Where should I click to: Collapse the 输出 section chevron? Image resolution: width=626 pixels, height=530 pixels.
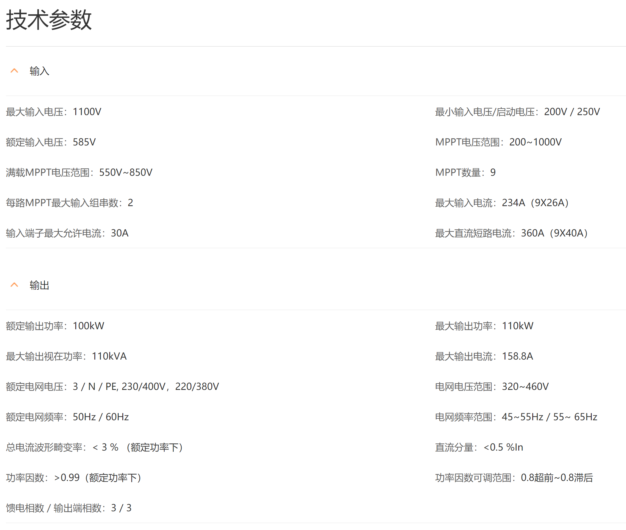pyautogui.click(x=14, y=285)
